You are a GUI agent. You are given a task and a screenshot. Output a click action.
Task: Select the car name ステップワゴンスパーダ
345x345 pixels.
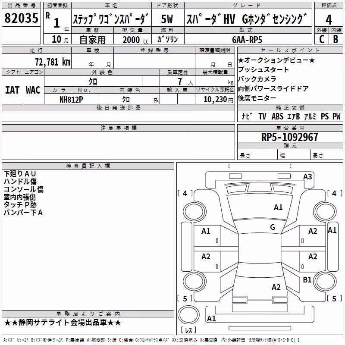click(111, 19)
